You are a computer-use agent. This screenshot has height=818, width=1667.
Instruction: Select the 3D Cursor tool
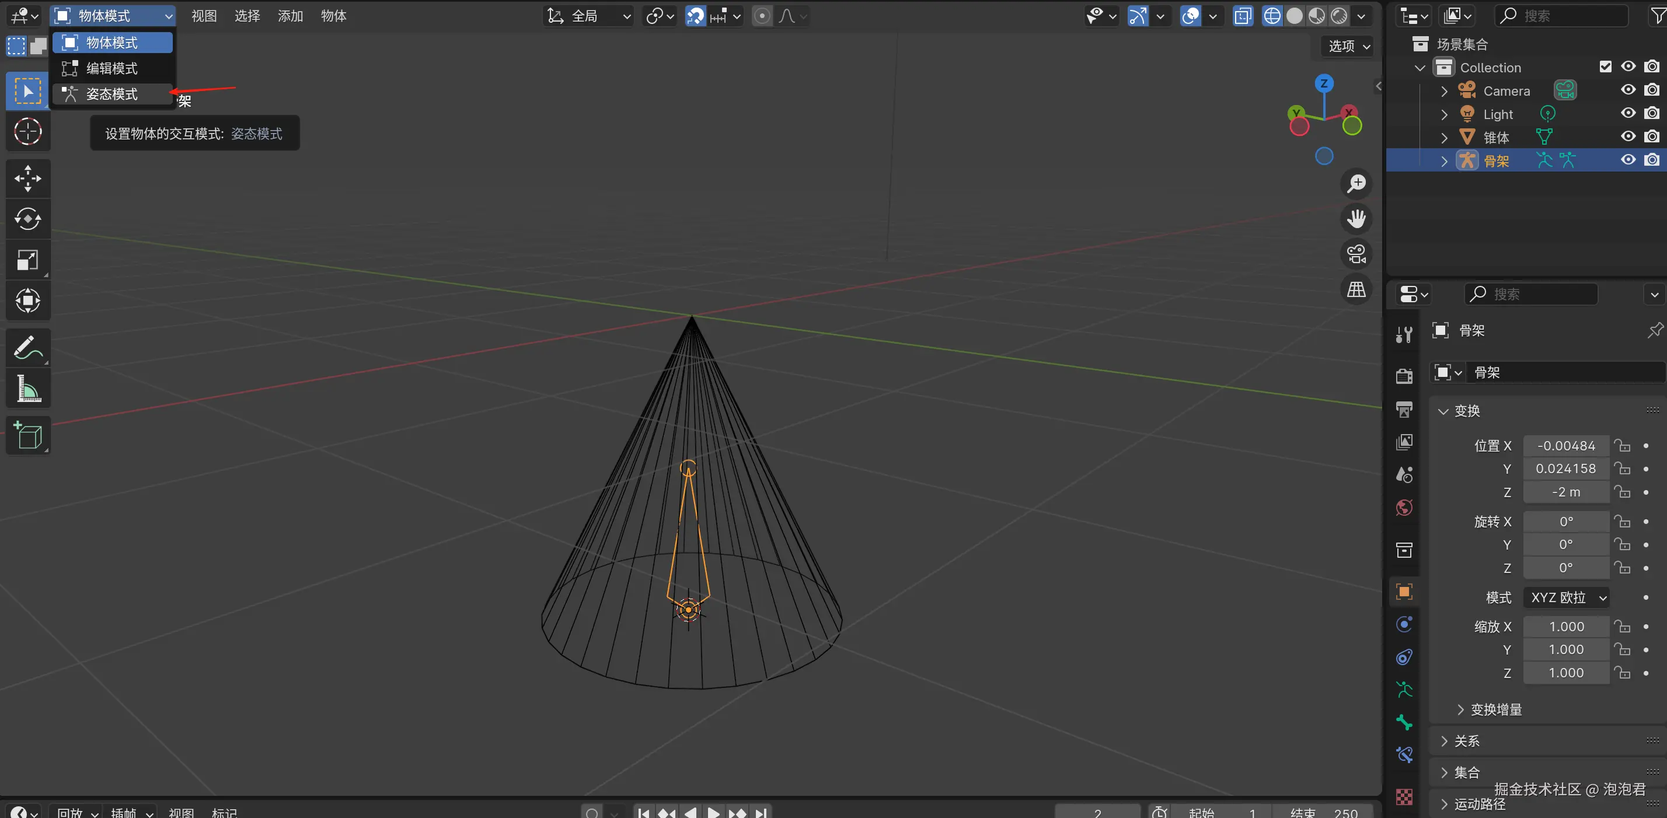[28, 131]
